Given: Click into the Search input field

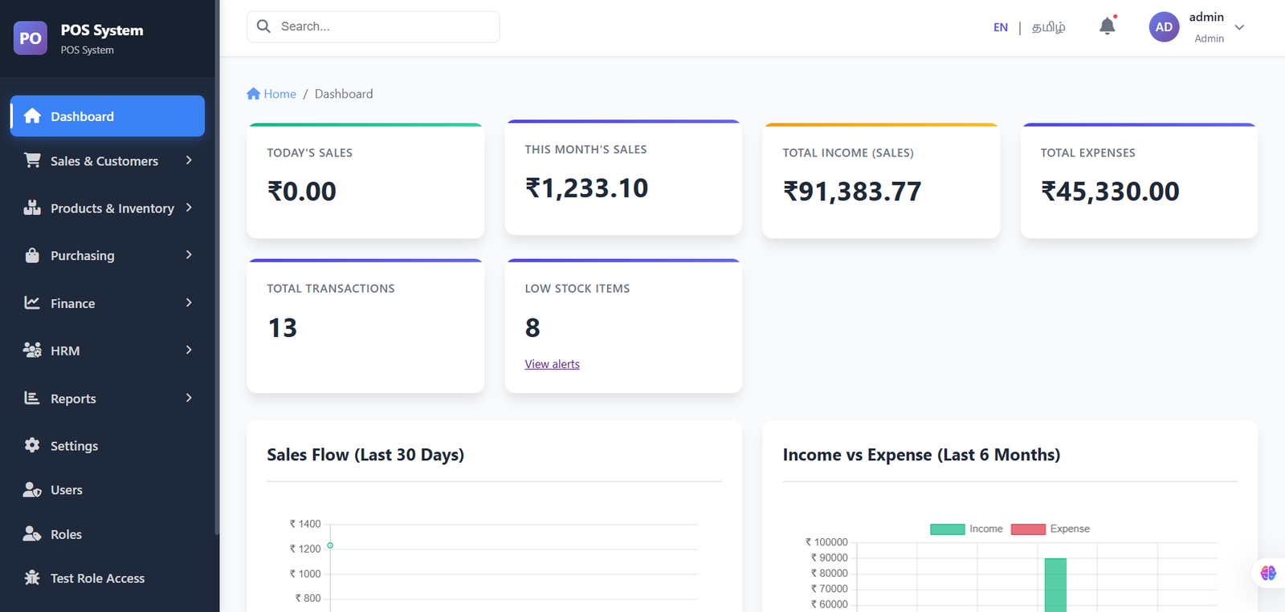Looking at the screenshot, I should [x=385, y=26].
